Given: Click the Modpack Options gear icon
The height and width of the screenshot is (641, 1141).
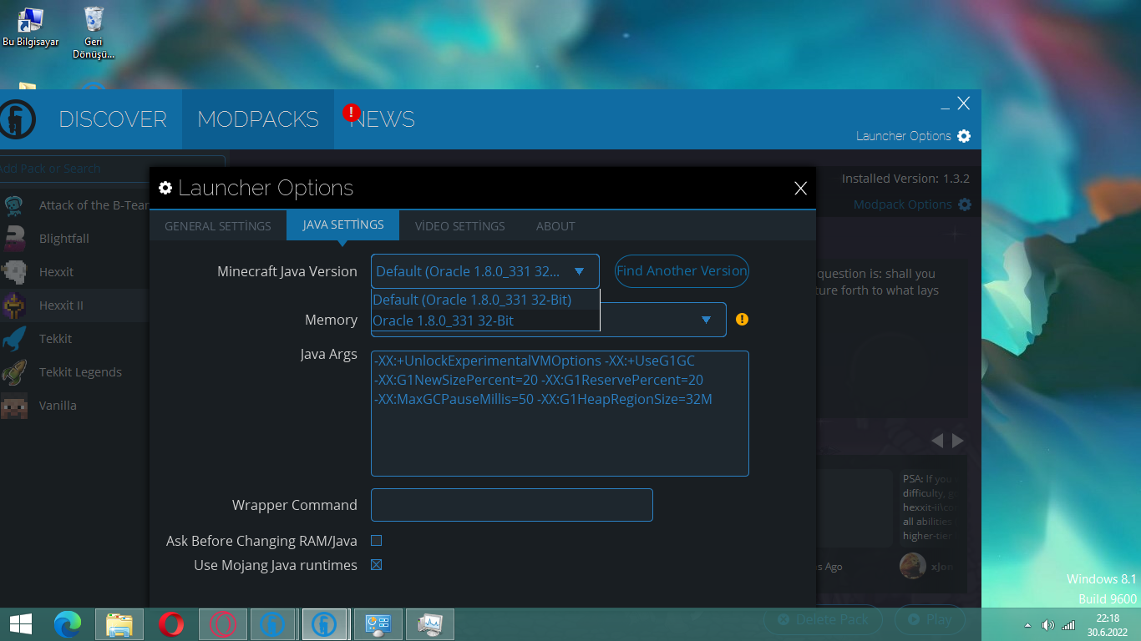Looking at the screenshot, I should click(x=965, y=204).
